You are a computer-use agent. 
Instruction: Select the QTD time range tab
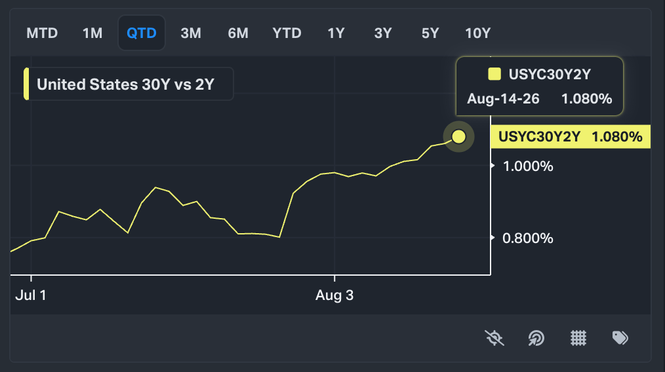(142, 33)
